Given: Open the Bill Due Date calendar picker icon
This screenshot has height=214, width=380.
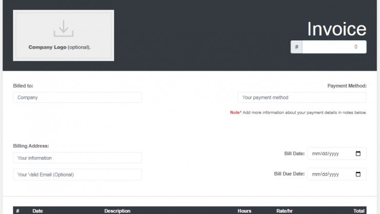Looking at the screenshot, I should [358, 174].
